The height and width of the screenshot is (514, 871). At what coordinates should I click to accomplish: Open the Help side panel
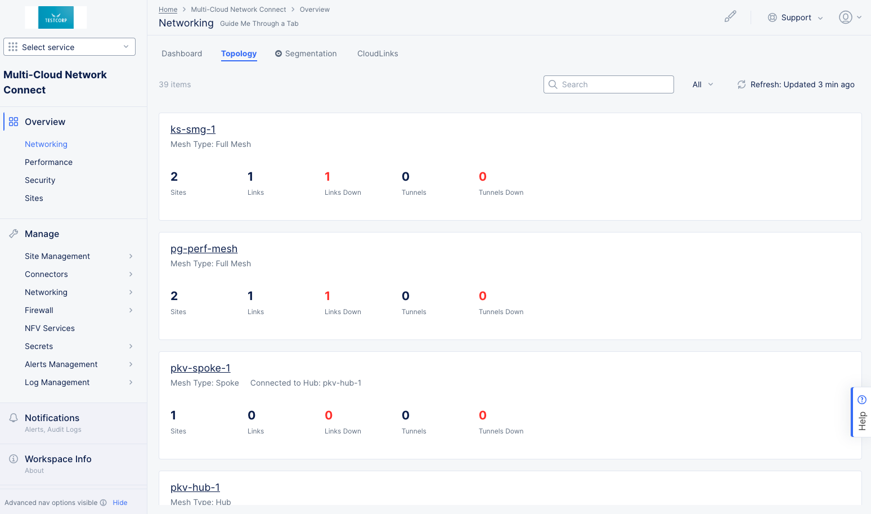point(861,412)
